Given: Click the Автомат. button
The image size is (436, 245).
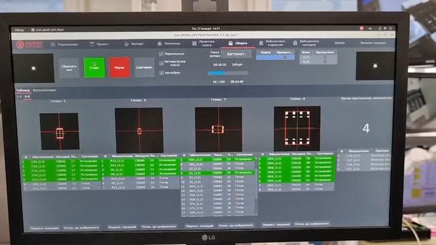Looking at the screenshot, I should [x=236, y=54].
